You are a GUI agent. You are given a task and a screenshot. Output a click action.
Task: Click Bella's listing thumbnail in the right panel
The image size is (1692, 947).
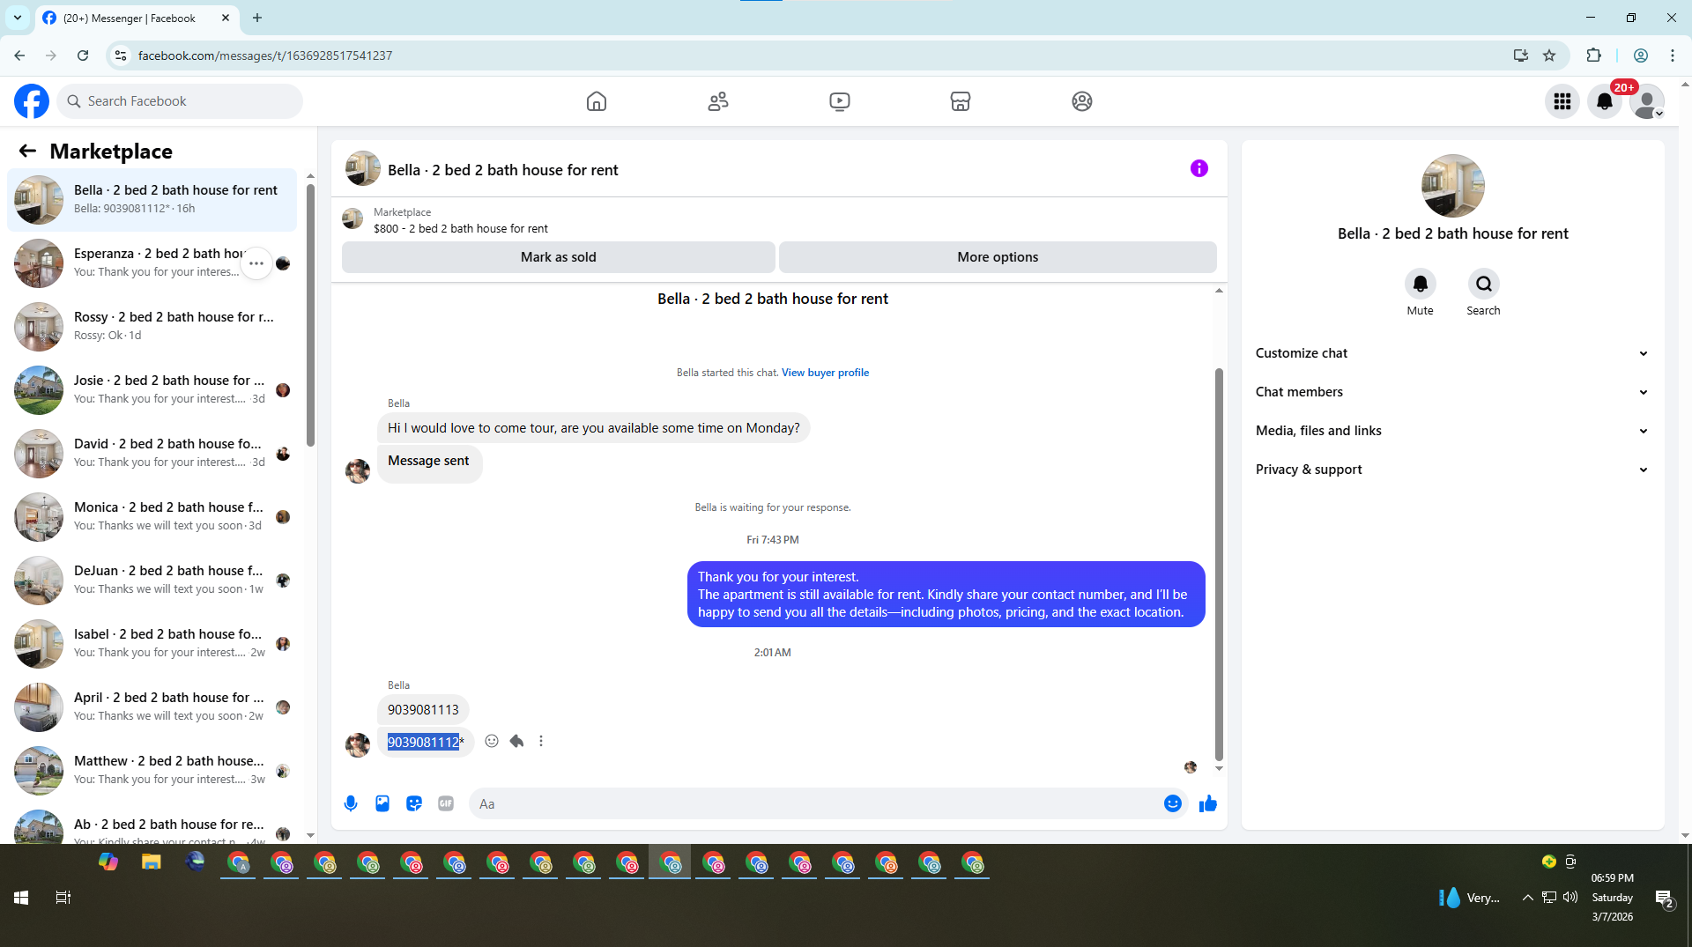pyautogui.click(x=1452, y=186)
